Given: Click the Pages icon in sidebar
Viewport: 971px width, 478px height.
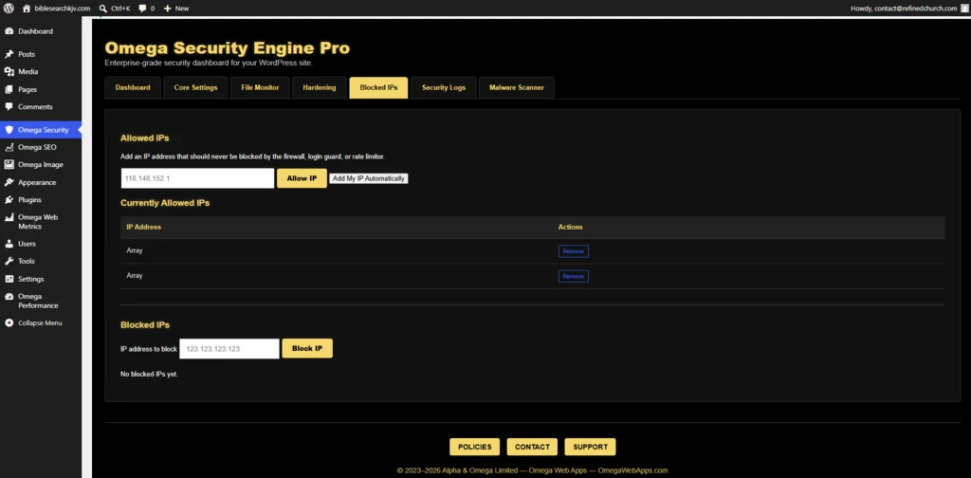Looking at the screenshot, I should click(x=9, y=89).
